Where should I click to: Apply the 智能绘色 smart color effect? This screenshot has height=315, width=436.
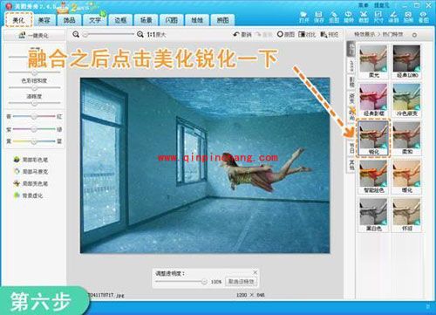pyautogui.click(x=373, y=176)
